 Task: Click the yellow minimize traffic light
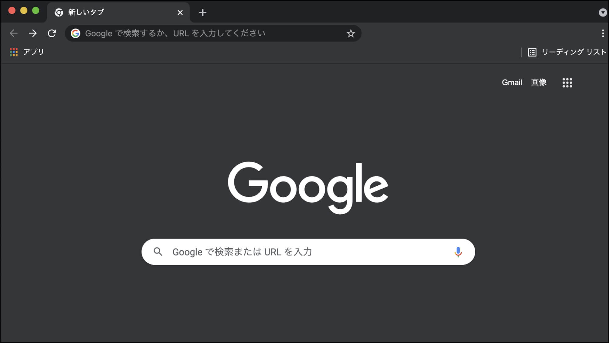tap(23, 10)
